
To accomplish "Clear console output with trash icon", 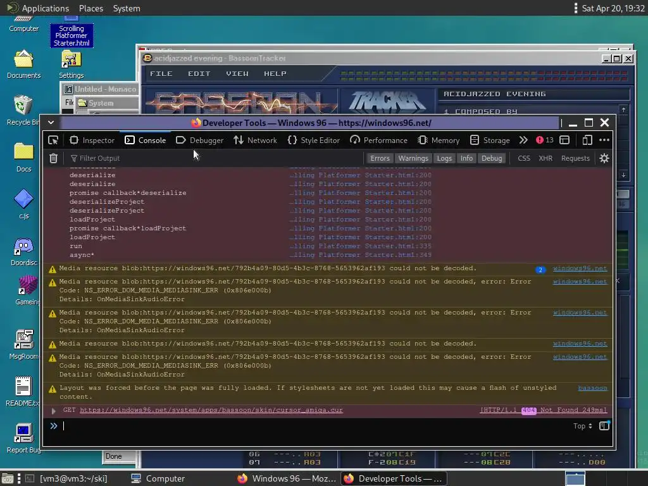I will pos(53,158).
